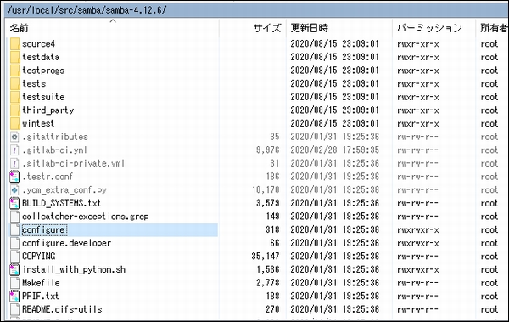Click size value 10,170 of .ycm_extra_conf.py

click(x=266, y=190)
